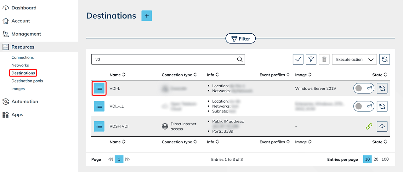Open the Networks menu item
Image resolution: width=403 pixels, height=172 pixels.
click(x=20, y=65)
